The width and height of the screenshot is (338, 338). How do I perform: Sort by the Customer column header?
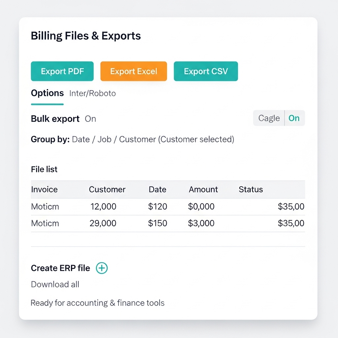[x=107, y=189]
